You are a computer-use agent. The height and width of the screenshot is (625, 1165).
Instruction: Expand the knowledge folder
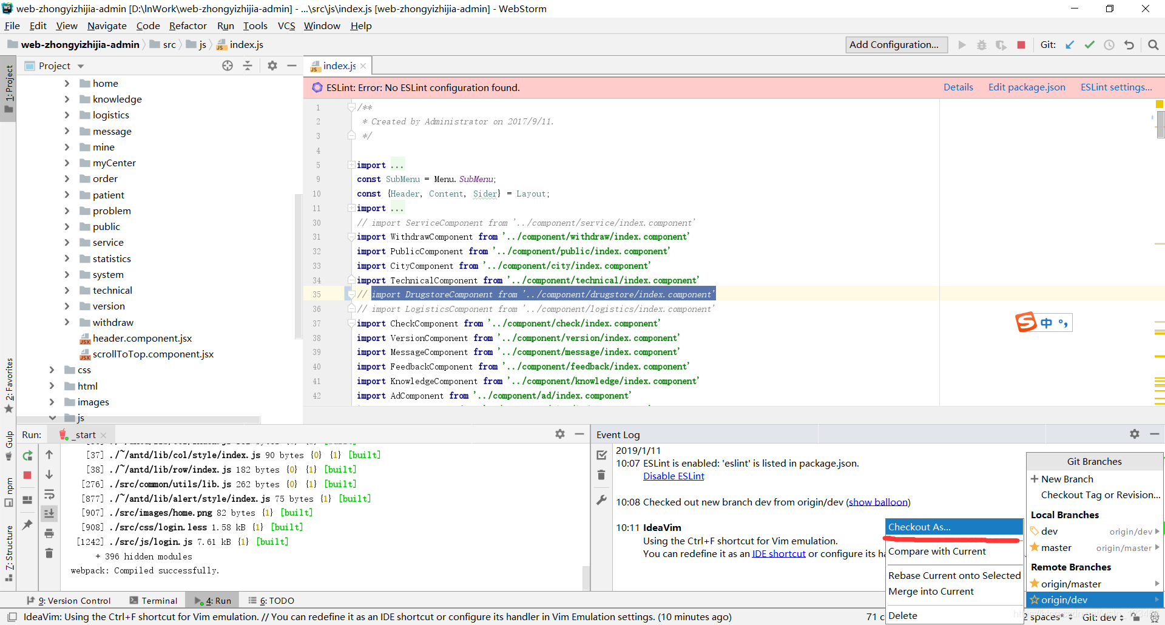[67, 99]
